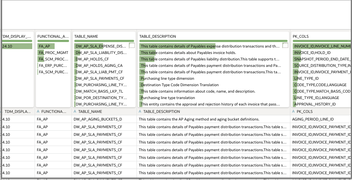Click the text type icon beside TABLE_DESCRIPTION column
The height and width of the screenshot is (180, 352).
point(140,112)
